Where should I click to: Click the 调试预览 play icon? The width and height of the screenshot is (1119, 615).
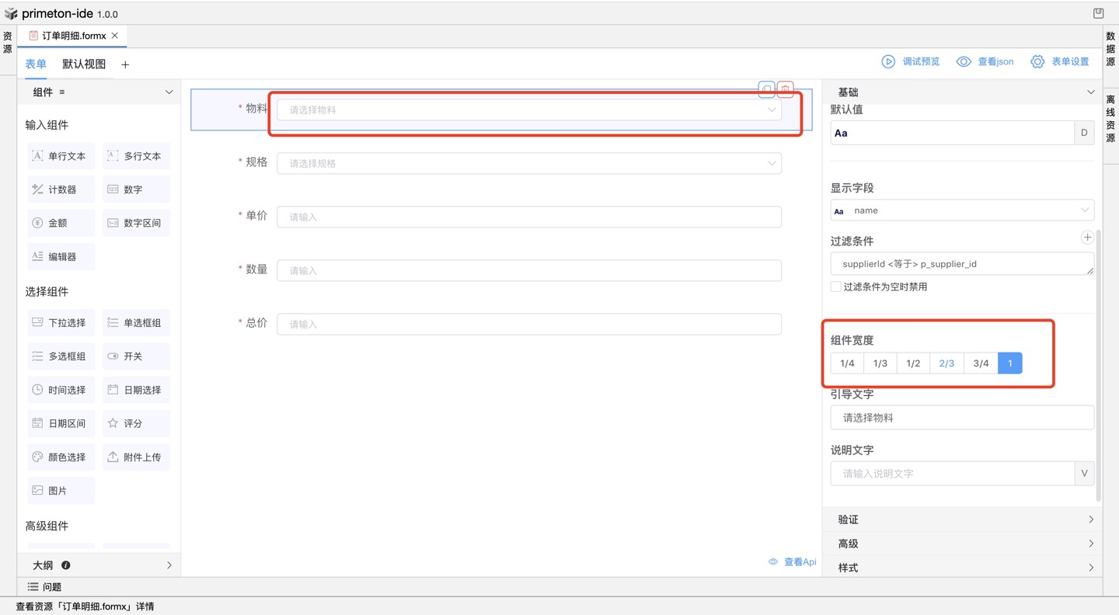(888, 61)
